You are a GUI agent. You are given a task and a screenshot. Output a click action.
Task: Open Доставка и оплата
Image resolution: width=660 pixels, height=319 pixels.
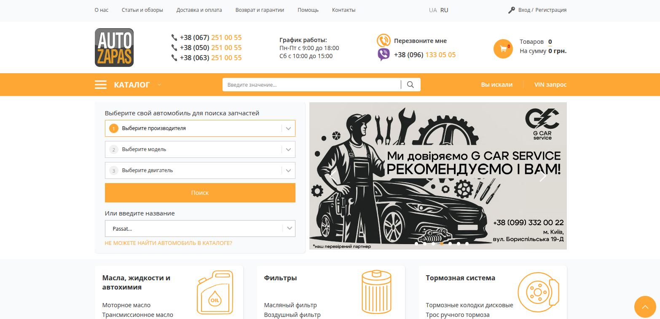click(x=199, y=10)
